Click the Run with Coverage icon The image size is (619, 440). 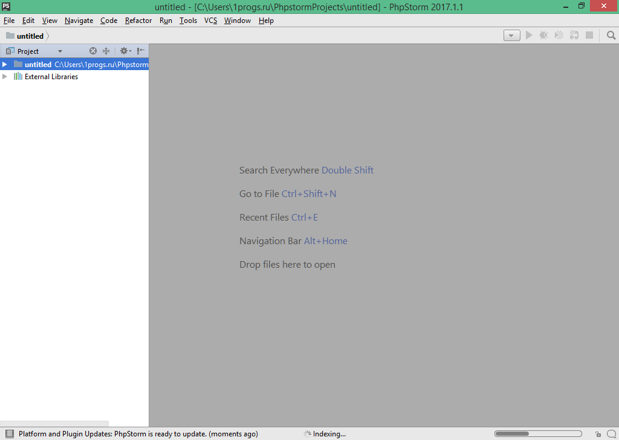coord(559,36)
